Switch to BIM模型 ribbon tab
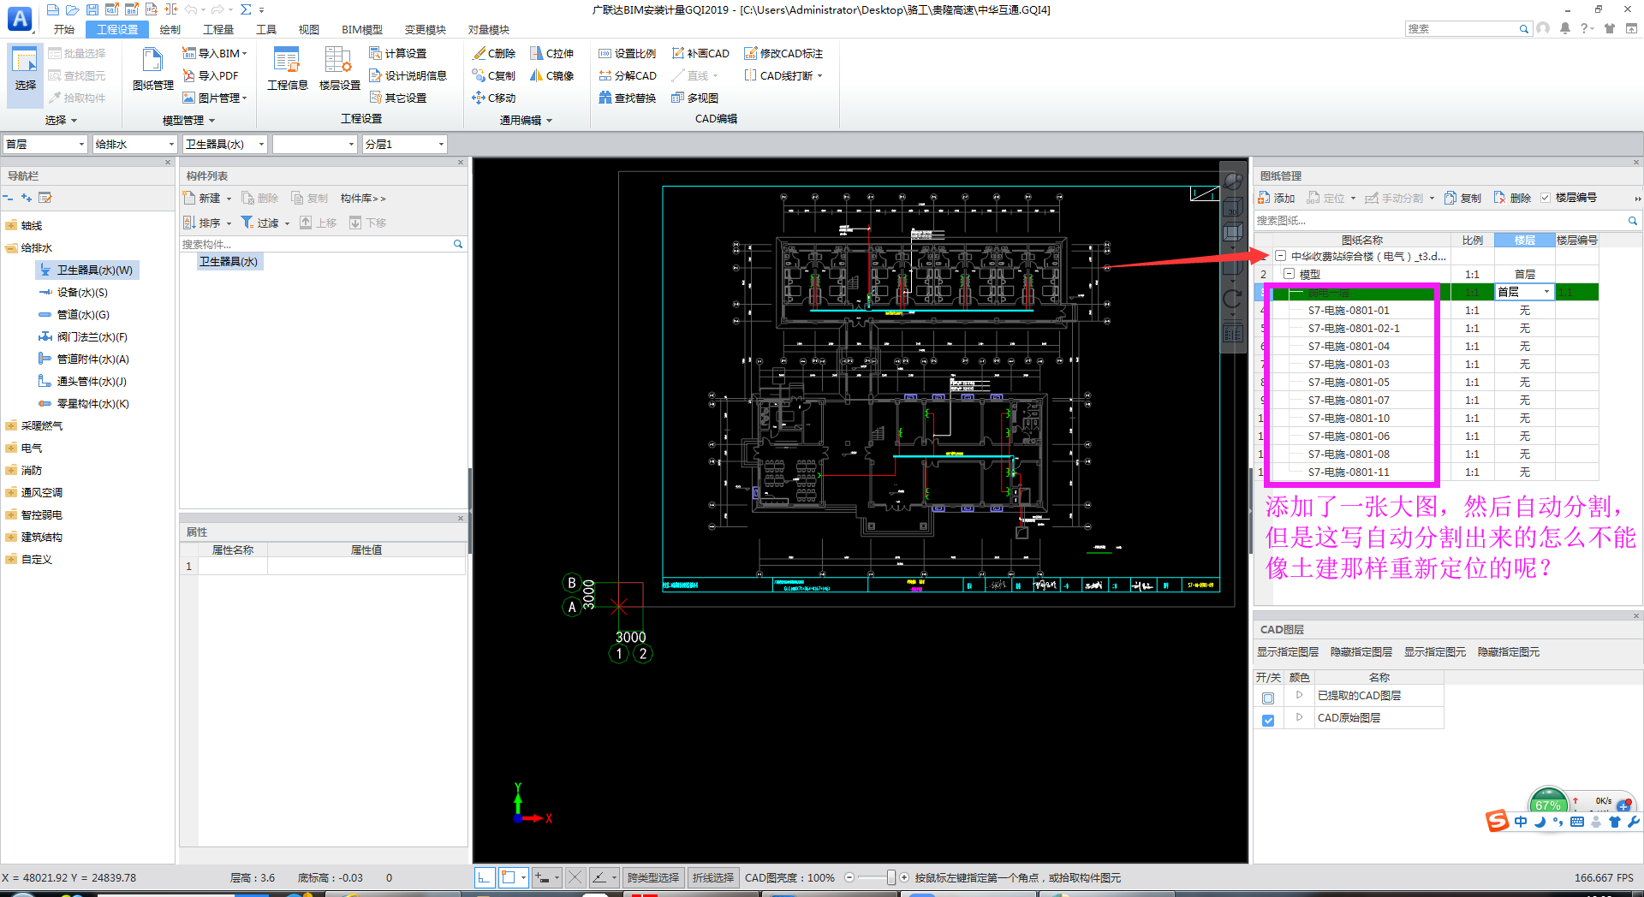 point(362,29)
